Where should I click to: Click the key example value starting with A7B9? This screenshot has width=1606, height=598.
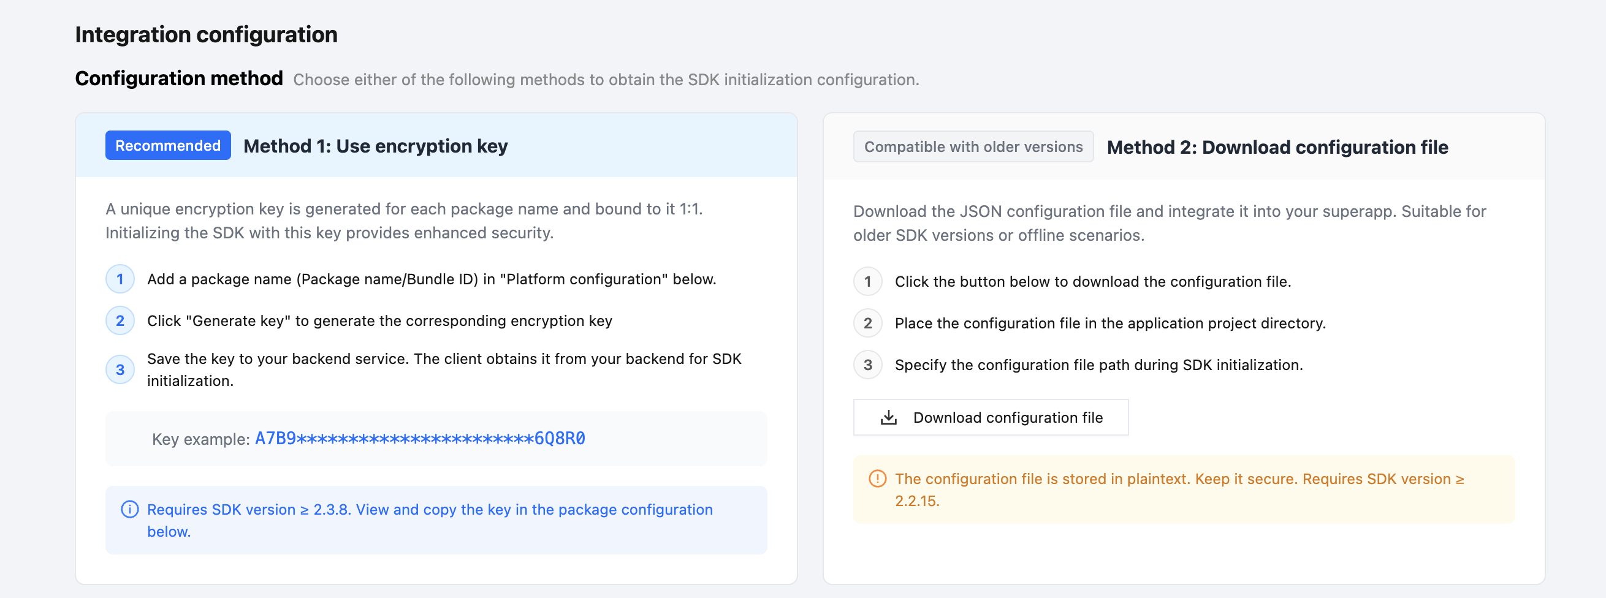pos(419,439)
